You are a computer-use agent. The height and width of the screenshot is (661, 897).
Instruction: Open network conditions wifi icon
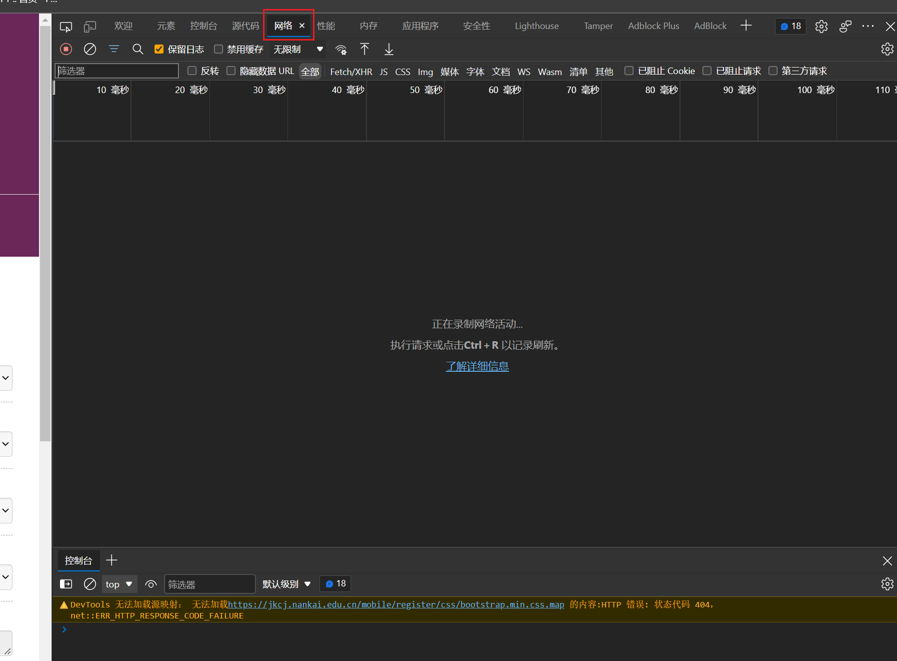(341, 50)
